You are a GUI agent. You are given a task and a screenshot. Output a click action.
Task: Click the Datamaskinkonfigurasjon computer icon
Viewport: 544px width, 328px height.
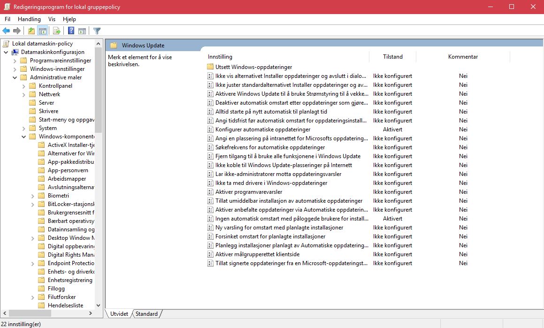click(15, 52)
